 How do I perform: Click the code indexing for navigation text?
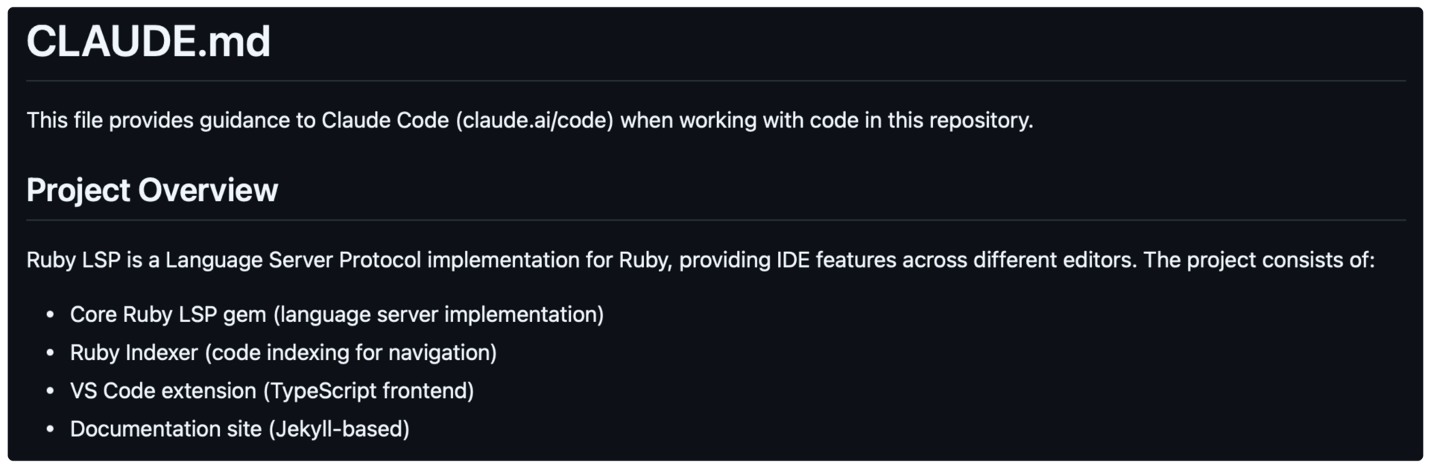[351, 352]
